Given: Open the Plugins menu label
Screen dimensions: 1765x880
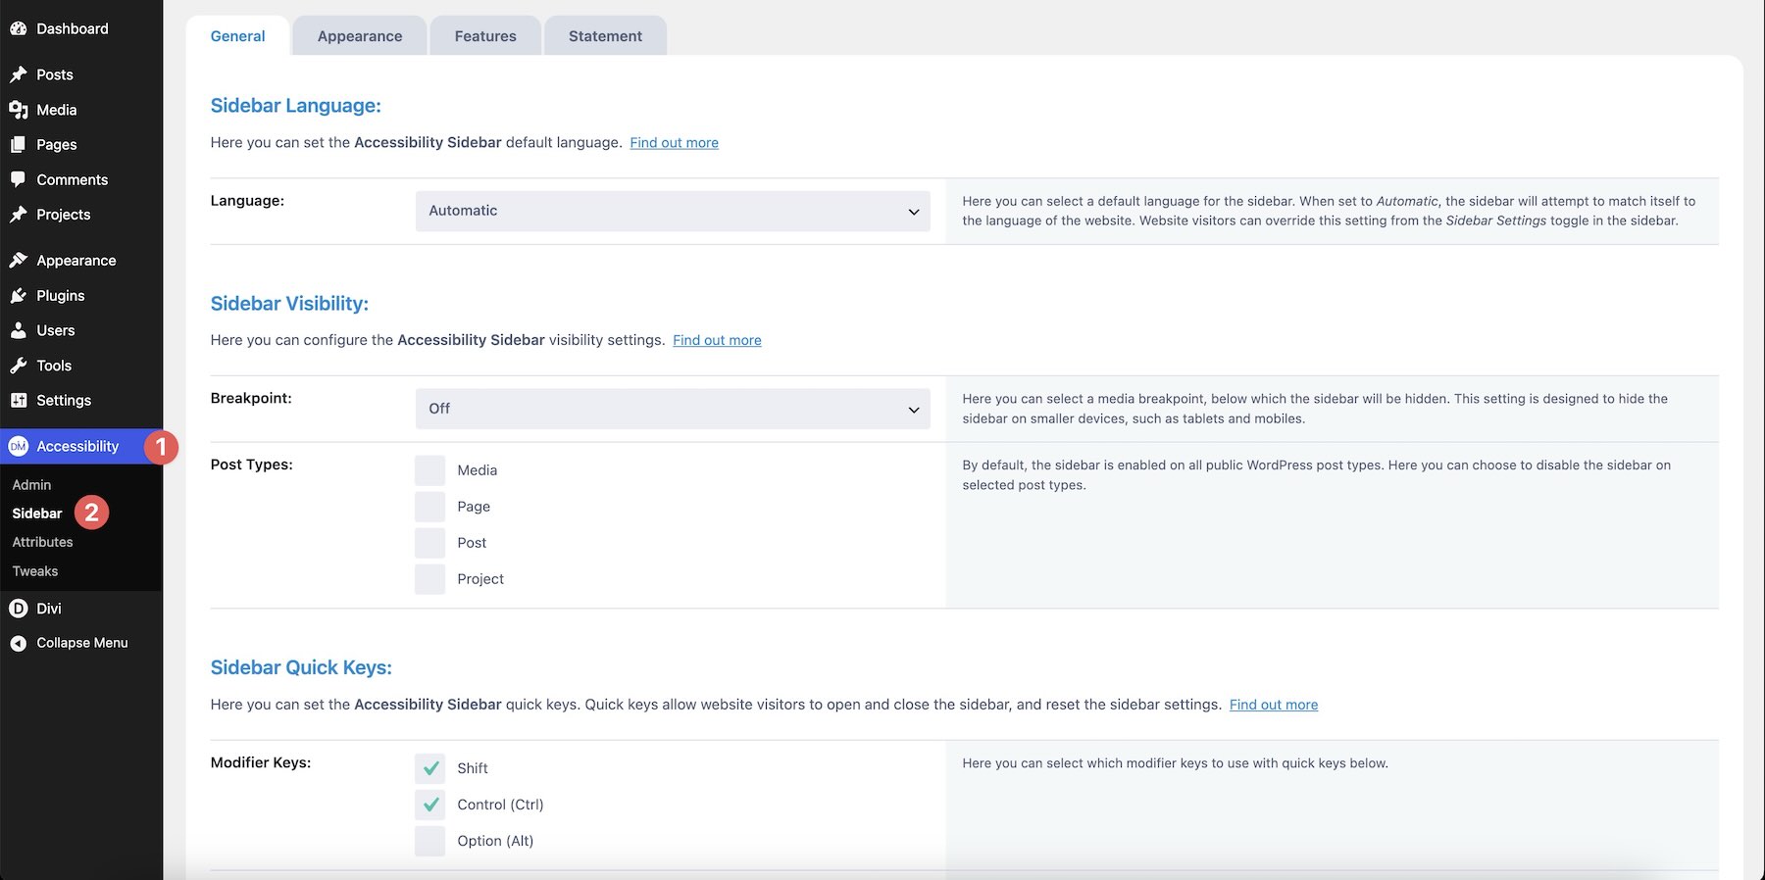Looking at the screenshot, I should [x=61, y=295].
